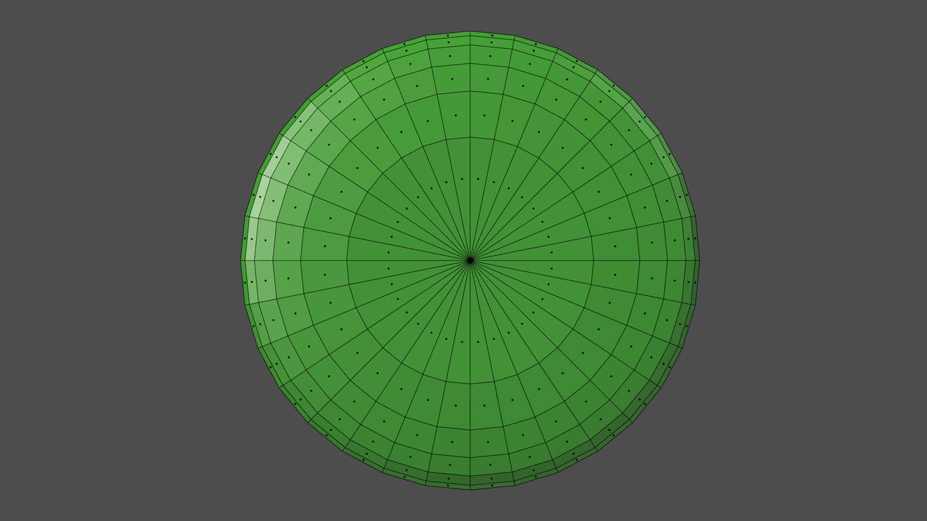The height and width of the screenshot is (521, 927).
Task: Click the vertical edge running downward from the center pole
Action: (470, 322)
